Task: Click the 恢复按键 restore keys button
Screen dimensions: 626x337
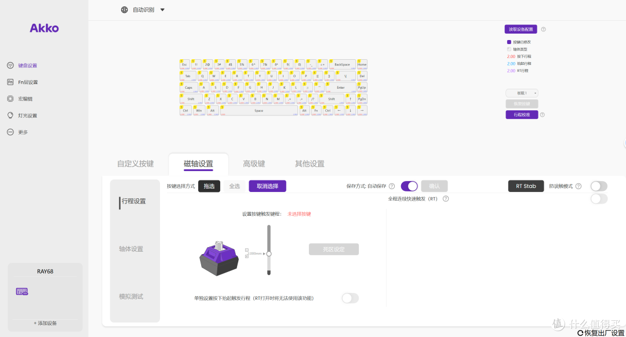Action: [522, 104]
